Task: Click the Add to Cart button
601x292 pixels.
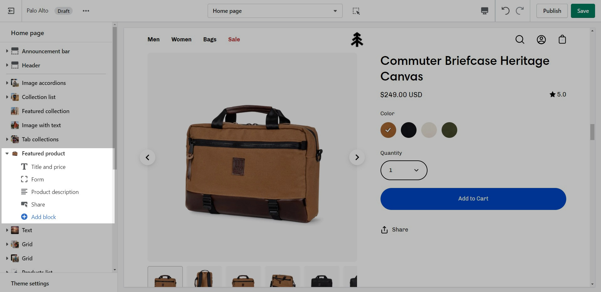Action: (473, 199)
